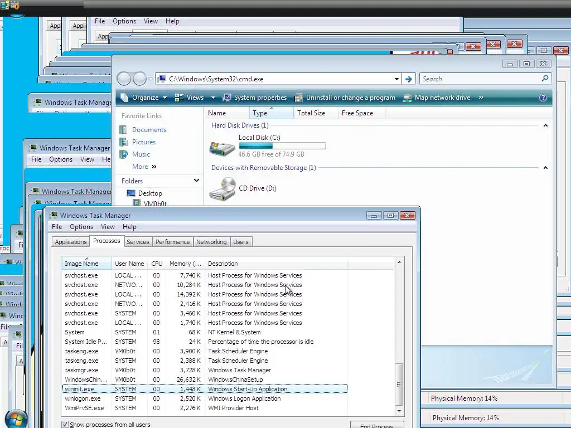This screenshot has width=571, height=428.
Task: Open address bar history dropdown
Action: (396, 79)
